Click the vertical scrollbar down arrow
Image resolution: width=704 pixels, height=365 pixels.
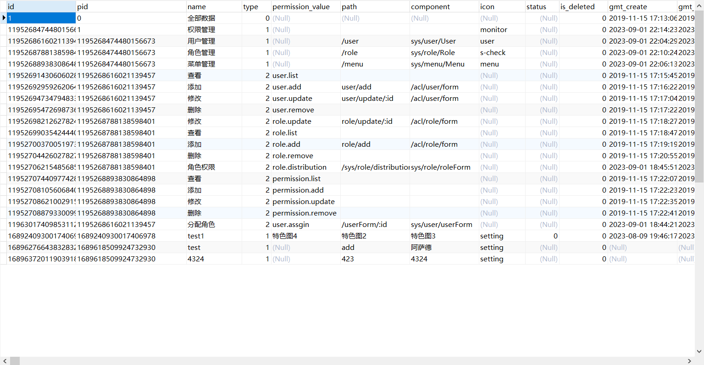click(699, 352)
